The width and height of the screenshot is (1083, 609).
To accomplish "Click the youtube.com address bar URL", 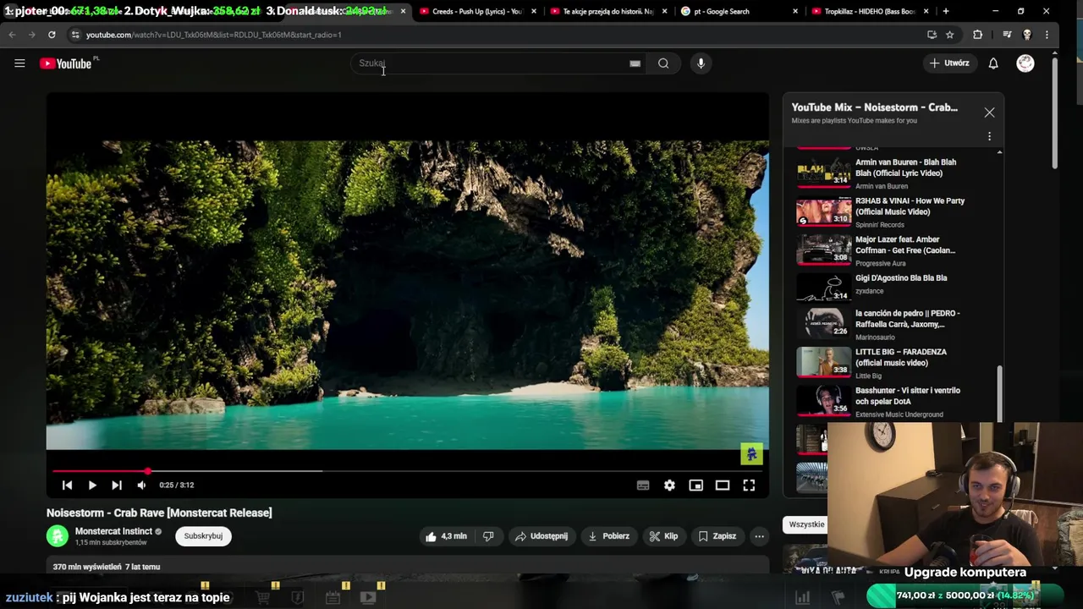I will click(213, 35).
